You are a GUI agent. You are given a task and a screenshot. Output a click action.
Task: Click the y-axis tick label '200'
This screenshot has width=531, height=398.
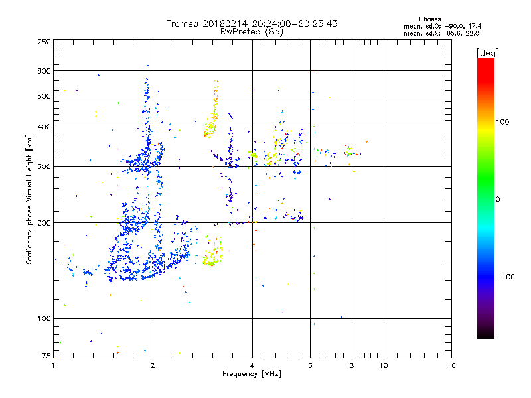coord(44,223)
